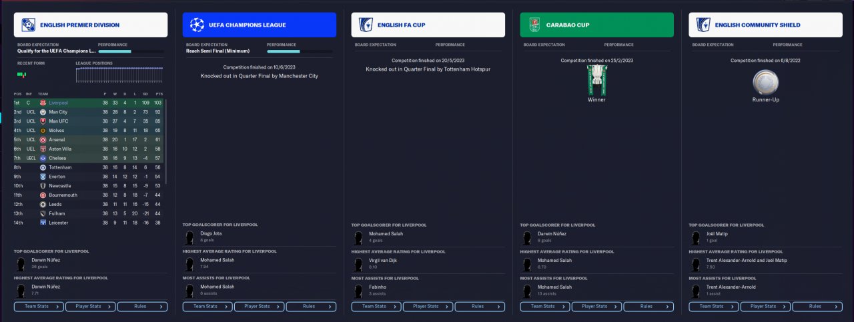Screen dimensions: 854x322
Task: Open Player Stats in Champions League panel
Action: pyautogui.click(x=260, y=307)
